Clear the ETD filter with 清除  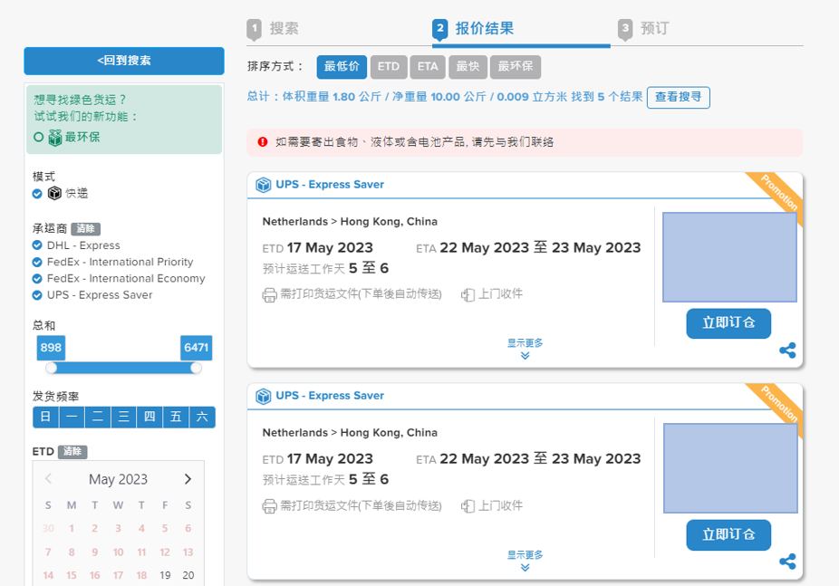pyautogui.click(x=72, y=452)
